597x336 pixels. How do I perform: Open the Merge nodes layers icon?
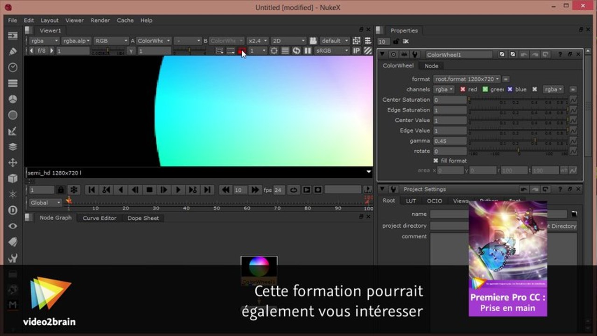click(x=13, y=147)
